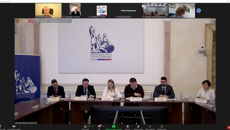Select Евгений Шевчук participant thumbnail
Screen dimensions: 230x130
click(x=155, y=11)
